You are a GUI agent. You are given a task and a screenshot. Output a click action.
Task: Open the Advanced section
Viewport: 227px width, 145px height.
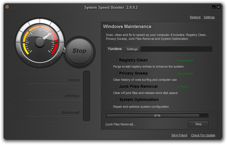pyautogui.click(x=71, y=112)
